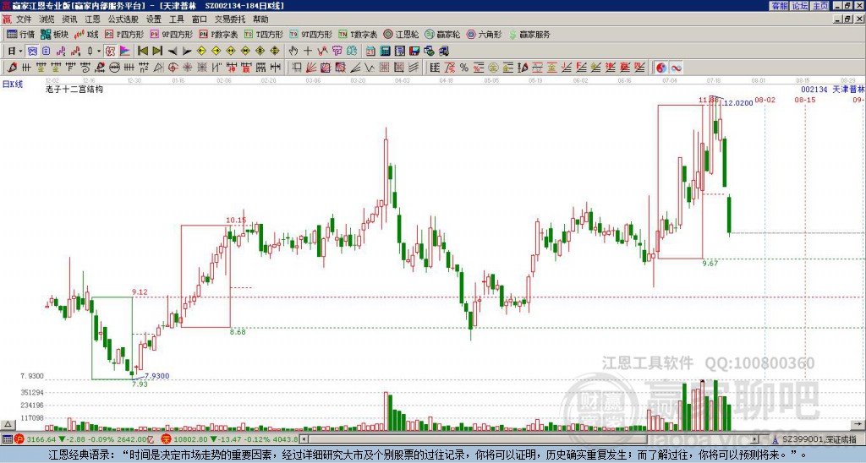Collapse volume panel with triangle button
The image size is (866, 463).
click(7, 424)
